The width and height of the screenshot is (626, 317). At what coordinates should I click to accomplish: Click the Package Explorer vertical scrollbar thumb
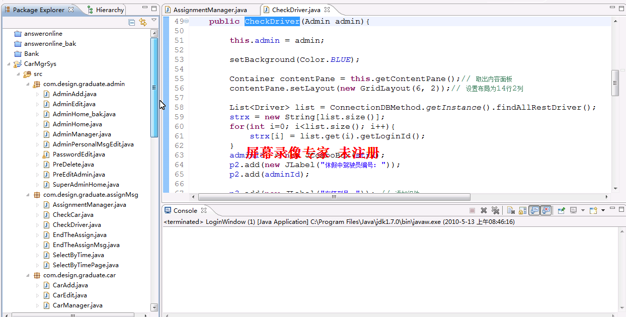(x=154, y=88)
